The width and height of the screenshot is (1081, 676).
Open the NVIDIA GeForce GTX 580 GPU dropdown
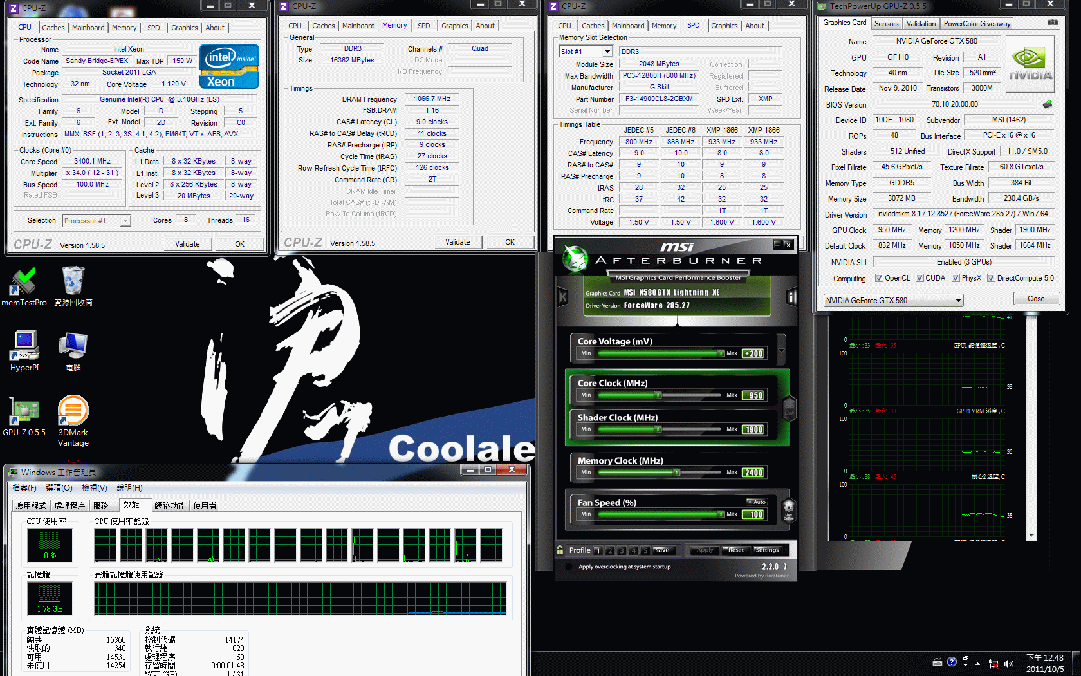[893, 300]
